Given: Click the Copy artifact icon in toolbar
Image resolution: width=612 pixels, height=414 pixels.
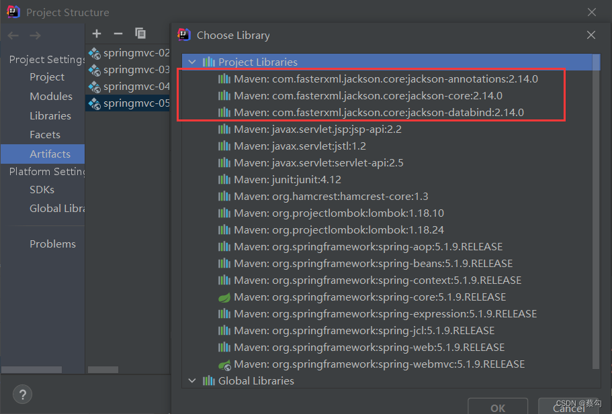Looking at the screenshot, I should coord(140,33).
